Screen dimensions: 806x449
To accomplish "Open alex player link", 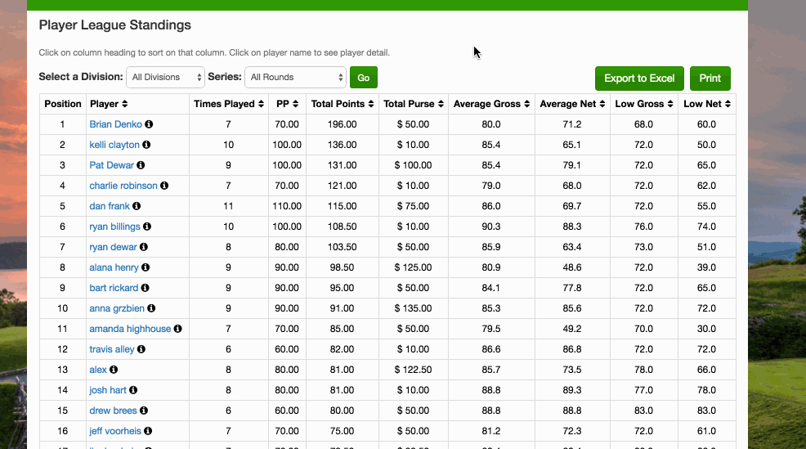I will [98, 370].
